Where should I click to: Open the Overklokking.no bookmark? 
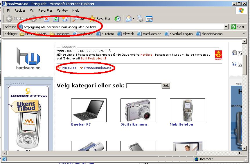tap(179, 34)
